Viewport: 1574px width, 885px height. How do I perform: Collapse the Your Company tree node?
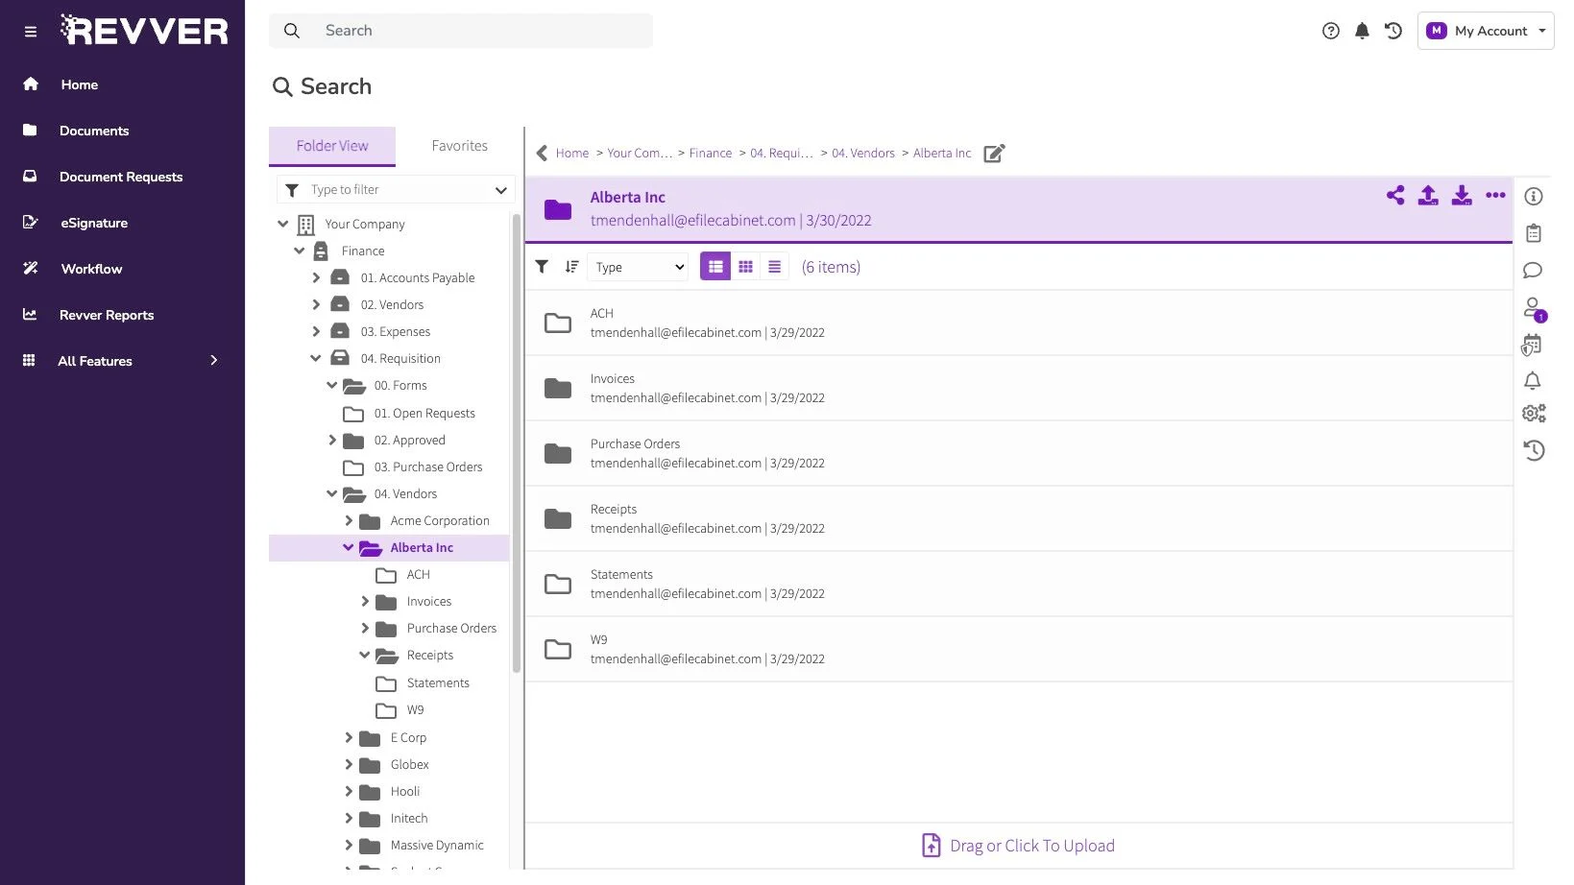click(283, 224)
